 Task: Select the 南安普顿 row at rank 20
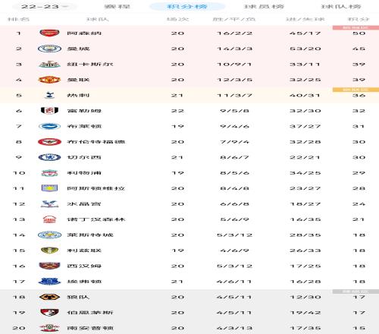pyautogui.click(x=189, y=328)
